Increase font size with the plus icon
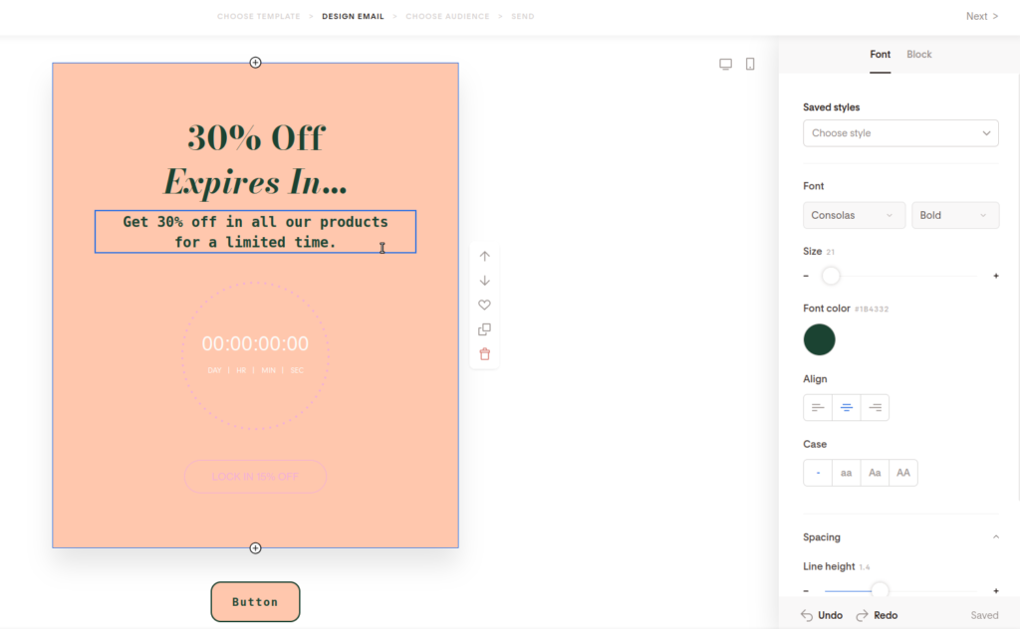The image size is (1020, 629). tap(996, 276)
